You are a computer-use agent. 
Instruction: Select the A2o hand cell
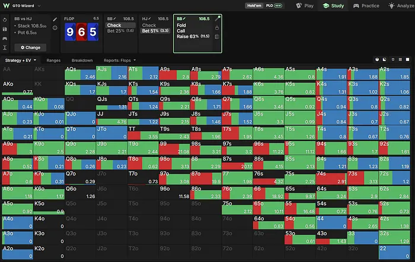(17, 252)
